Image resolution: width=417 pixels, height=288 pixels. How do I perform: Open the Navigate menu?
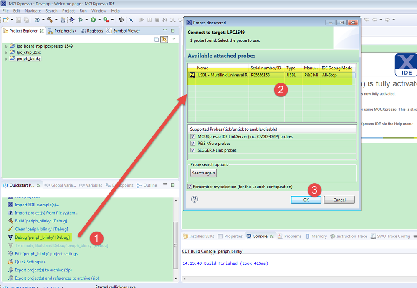[x=33, y=11]
